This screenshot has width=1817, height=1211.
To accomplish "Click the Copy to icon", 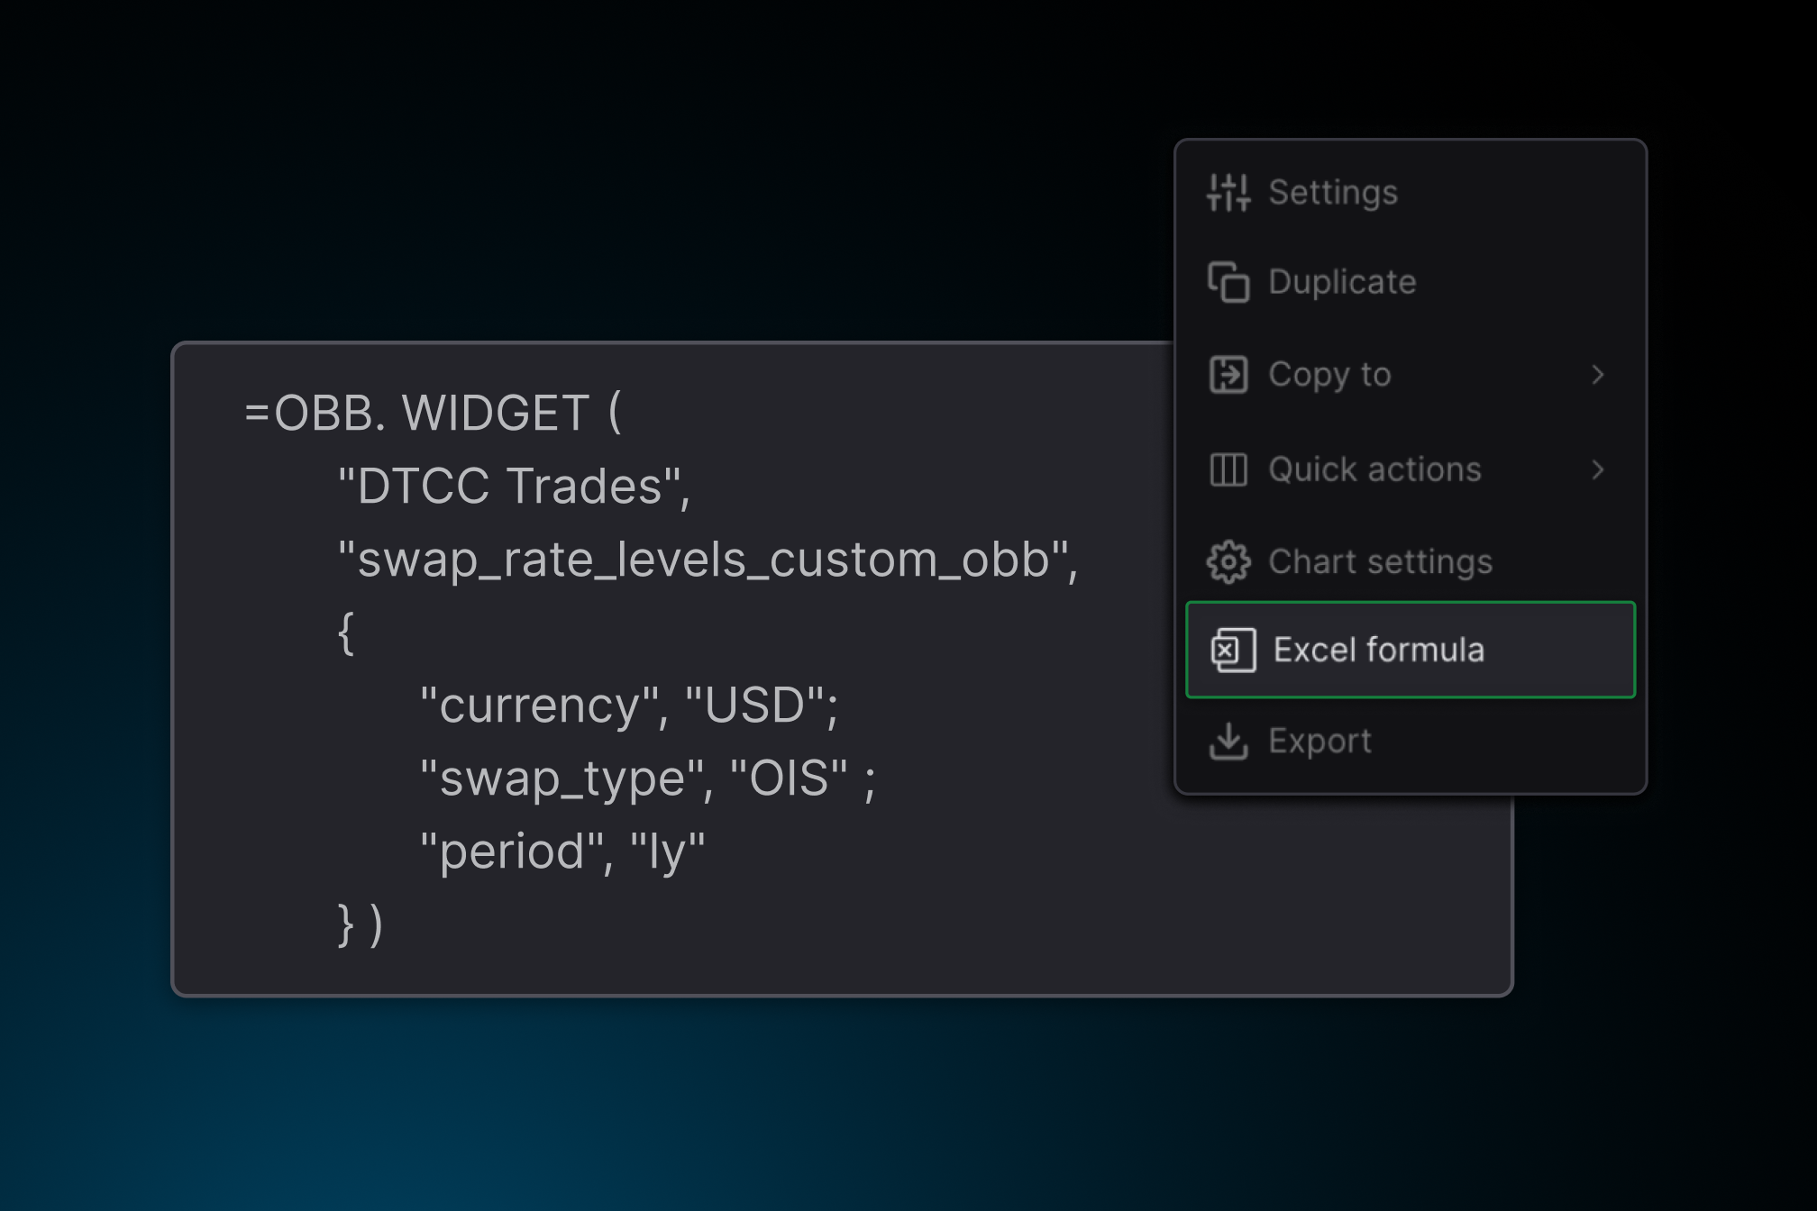I will tap(1228, 376).
